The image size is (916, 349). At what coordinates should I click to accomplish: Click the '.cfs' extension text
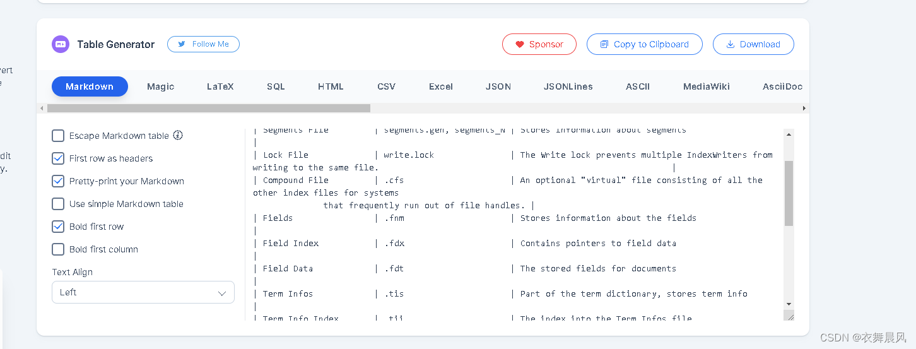pyautogui.click(x=394, y=180)
